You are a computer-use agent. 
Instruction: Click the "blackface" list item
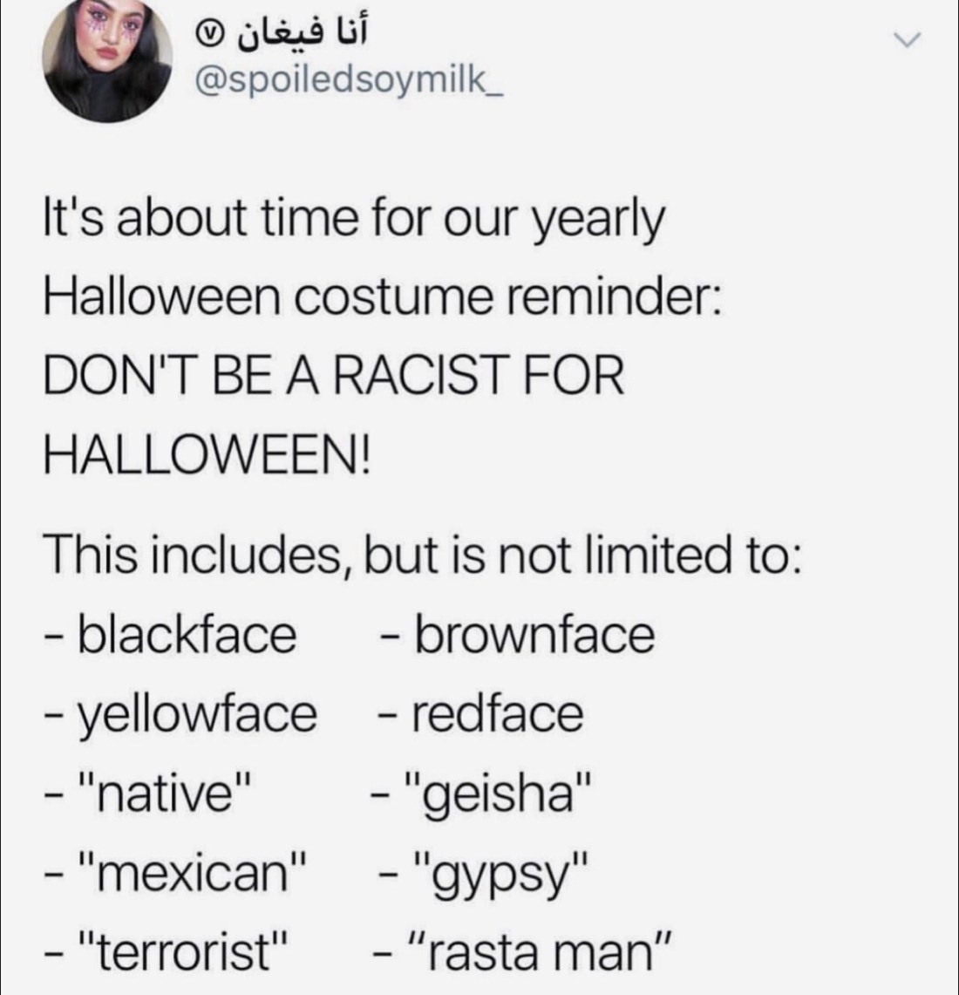187,634
